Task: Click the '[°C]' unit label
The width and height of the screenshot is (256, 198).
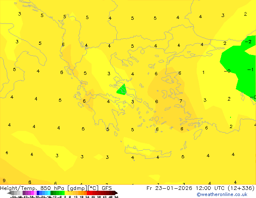Action: tap(93, 188)
